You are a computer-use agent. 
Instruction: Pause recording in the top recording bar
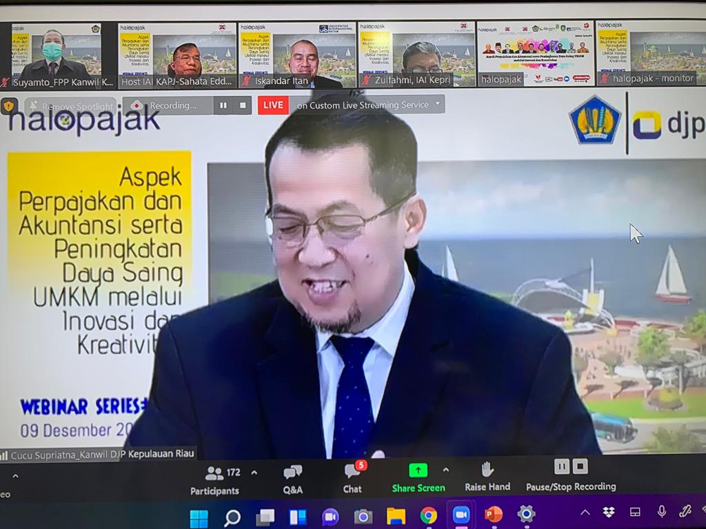223,105
